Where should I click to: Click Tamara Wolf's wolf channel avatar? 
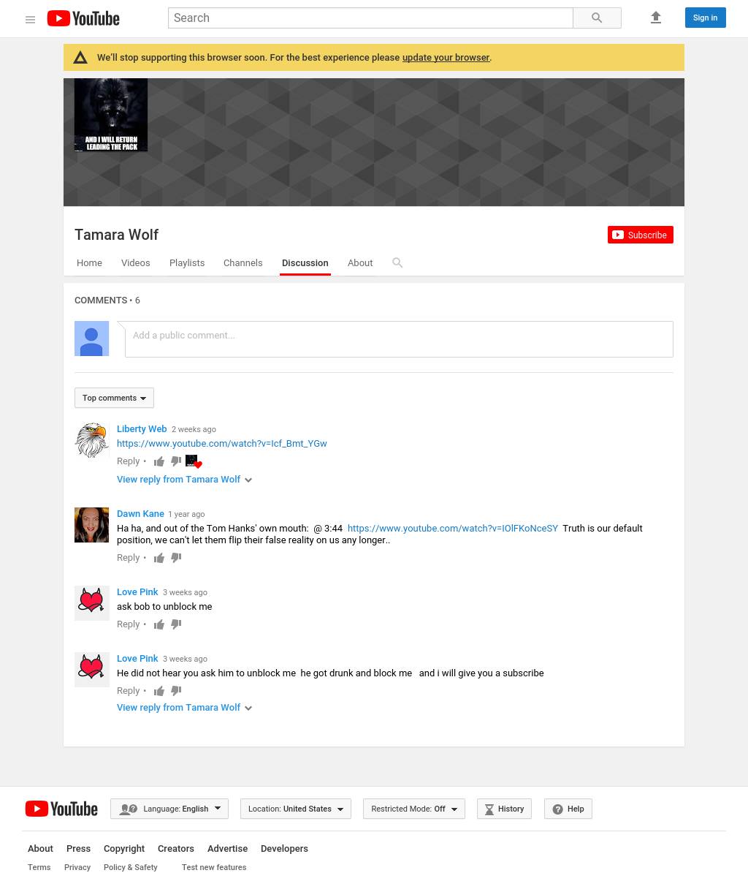[x=111, y=115]
